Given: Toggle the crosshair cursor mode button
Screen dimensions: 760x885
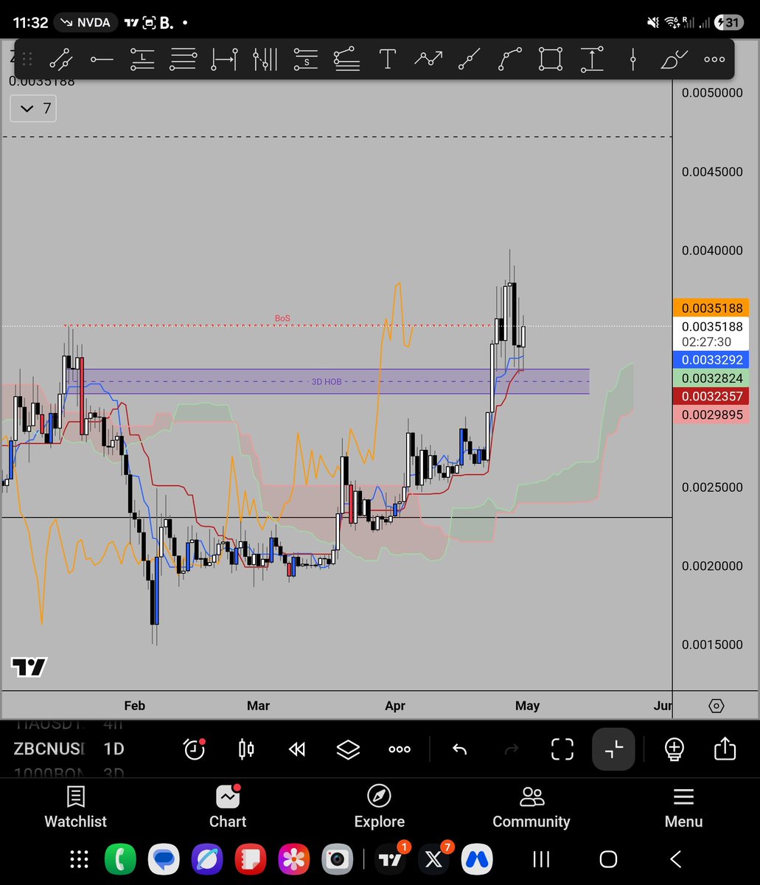Looking at the screenshot, I should pyautogui.click(x=613, y=749).
